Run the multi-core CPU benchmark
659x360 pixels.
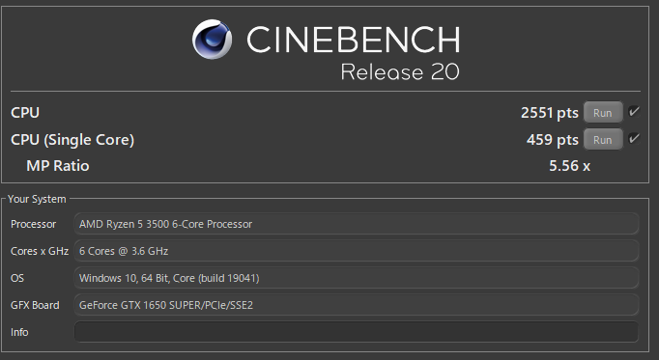pyautogui.click(x=603, y=113)
